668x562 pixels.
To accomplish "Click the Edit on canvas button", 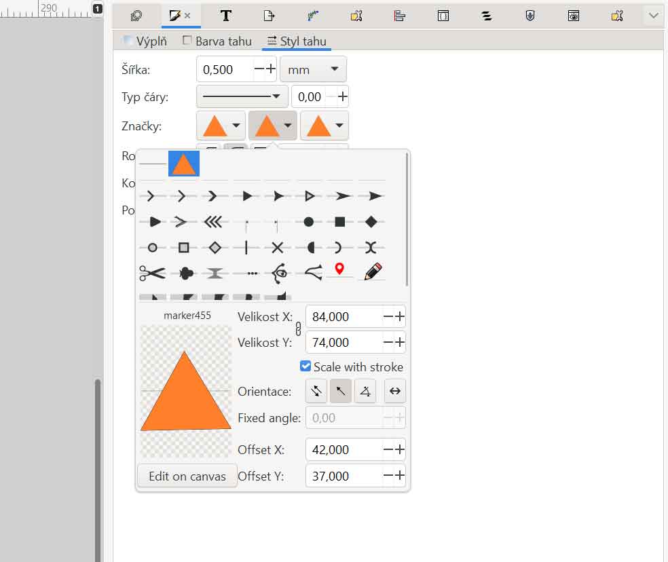I will [187, 476].
